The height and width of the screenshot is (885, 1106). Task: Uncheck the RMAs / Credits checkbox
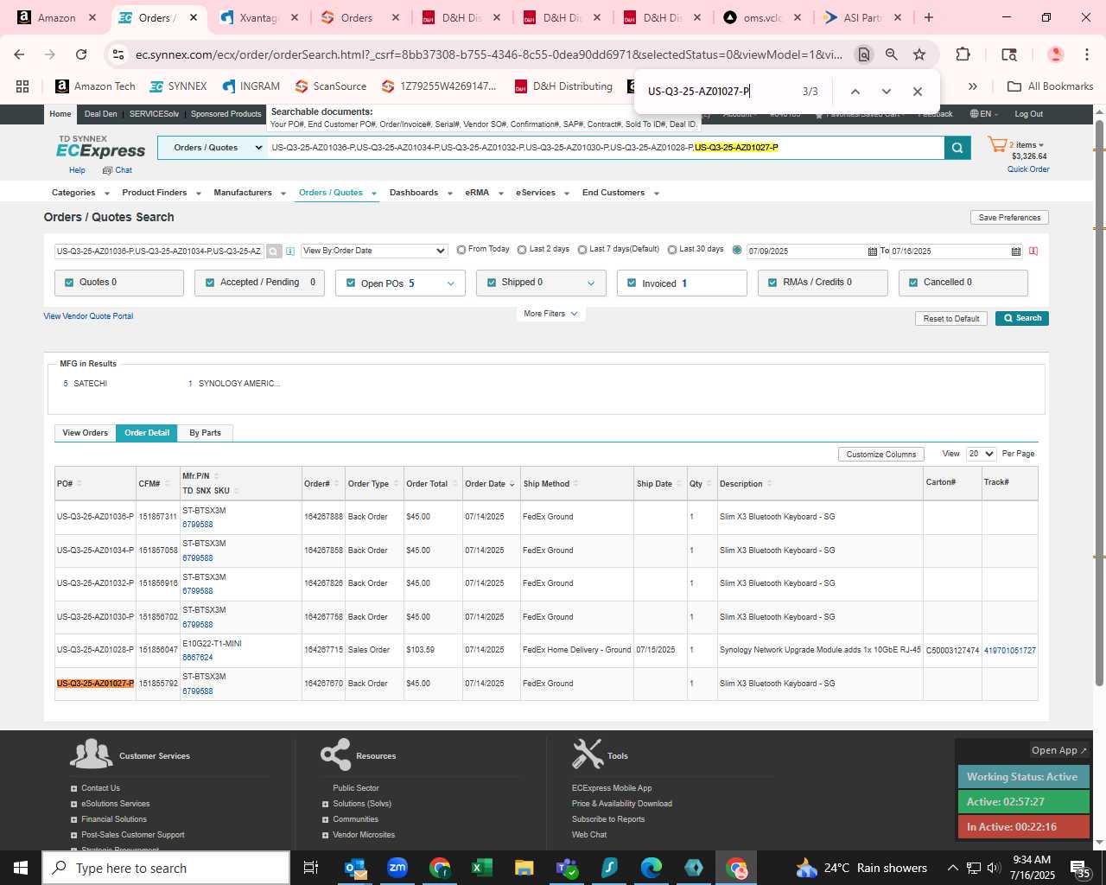point(772,283)
